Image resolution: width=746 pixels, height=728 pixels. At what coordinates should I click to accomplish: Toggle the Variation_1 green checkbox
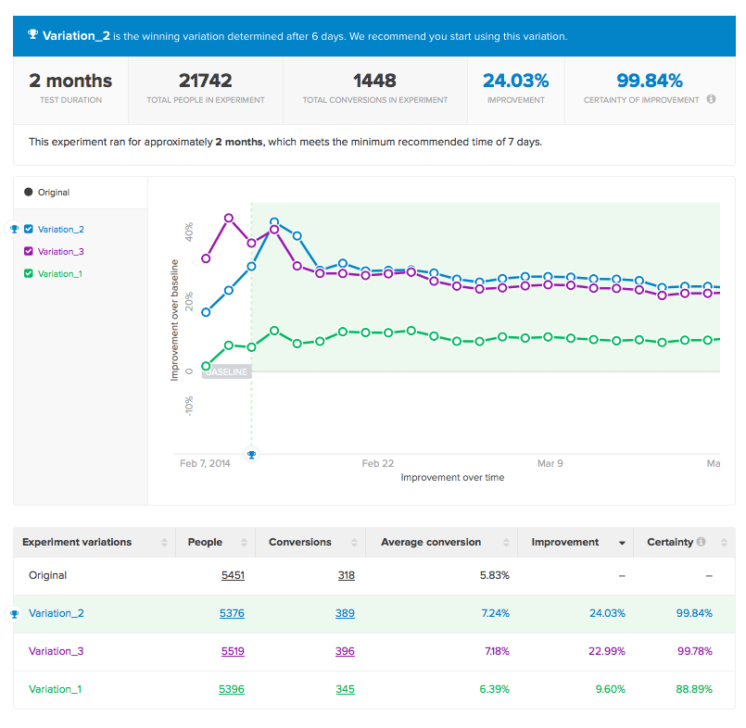coord(28,274)
